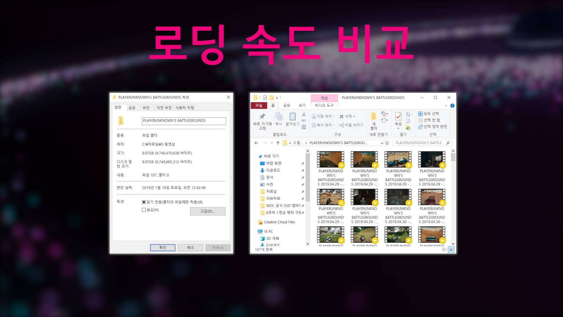The width and height of the screenshot is (563, 317).
Task: Click the forward arrow in Explorer navigation
Action: pos(265,143)
